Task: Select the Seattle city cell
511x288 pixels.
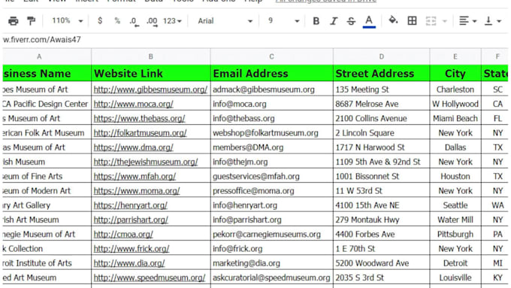Action: [455, 205]
